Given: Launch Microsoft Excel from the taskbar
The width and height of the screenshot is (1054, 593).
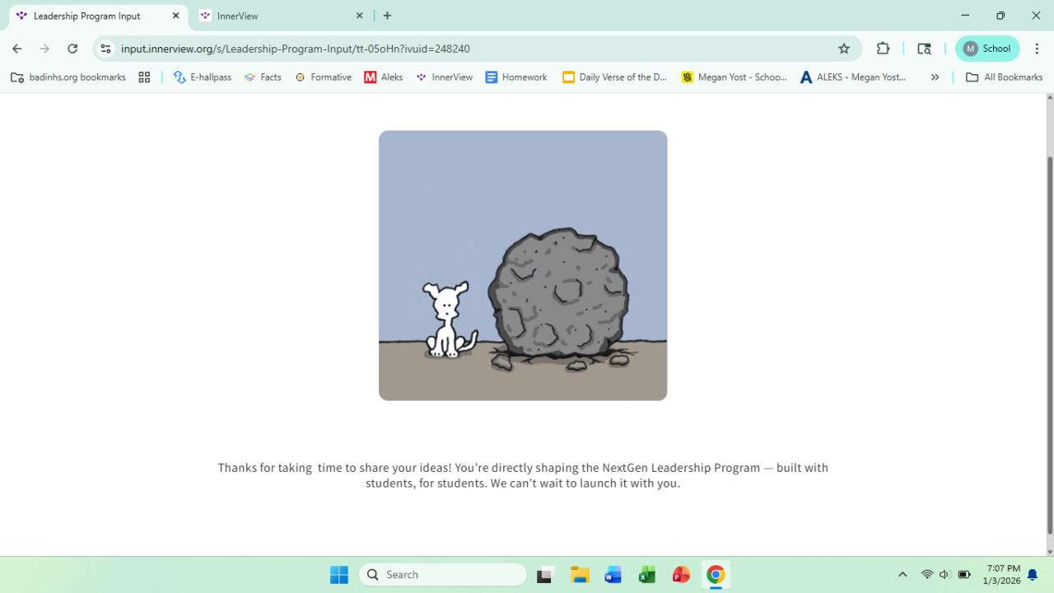Looking at the screenshot, I should click(647, 575).
